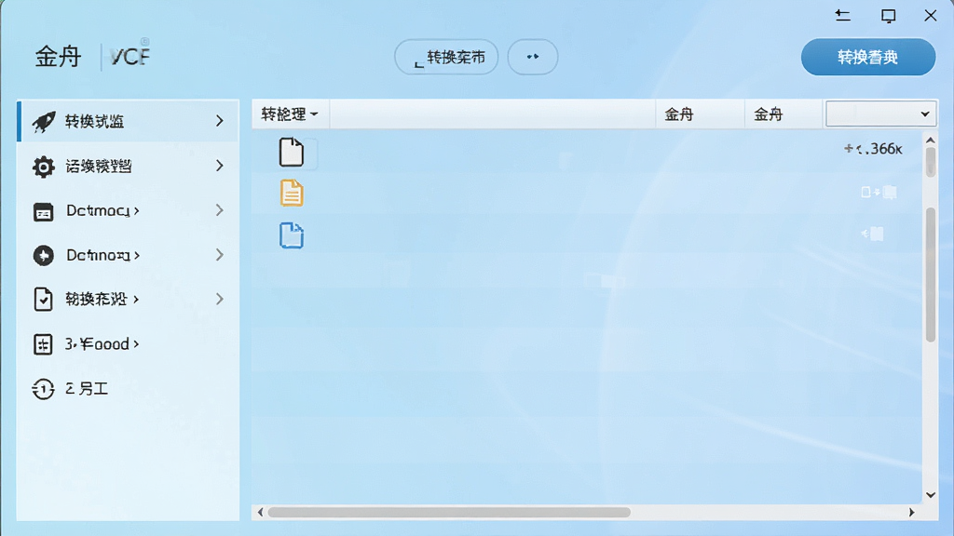Click the +.366к value in first row

click(873, 149)
